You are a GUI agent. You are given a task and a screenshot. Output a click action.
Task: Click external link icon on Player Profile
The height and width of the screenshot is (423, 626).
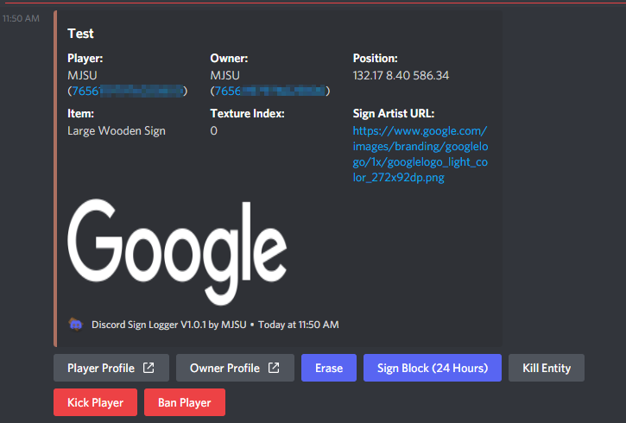pos(149,368)
